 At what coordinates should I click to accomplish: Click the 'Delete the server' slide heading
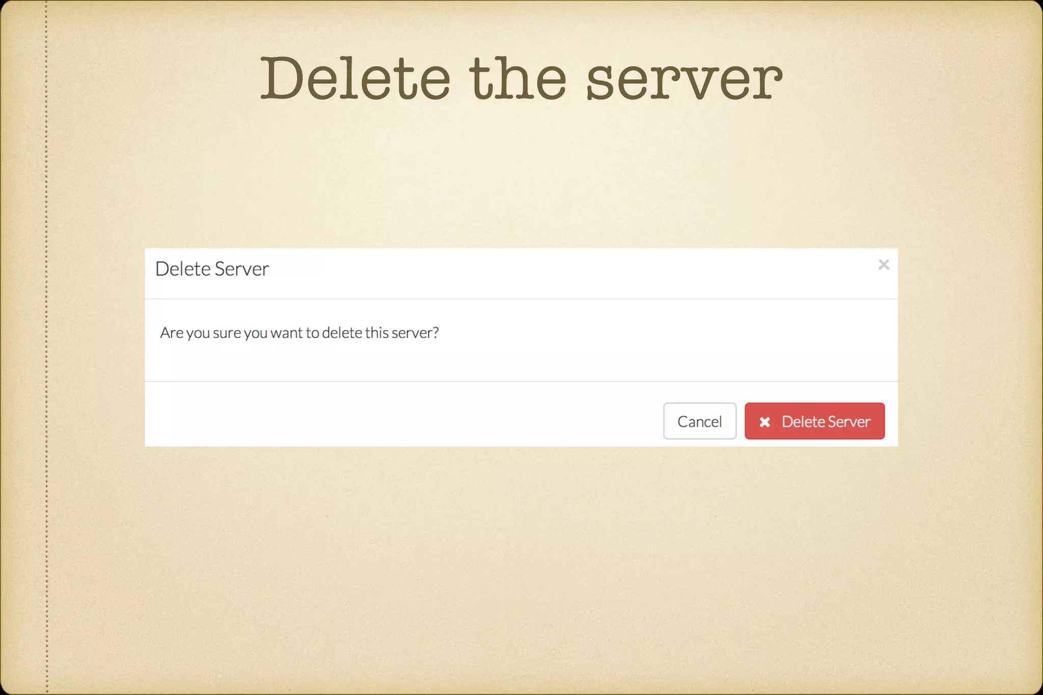point(521,78)
